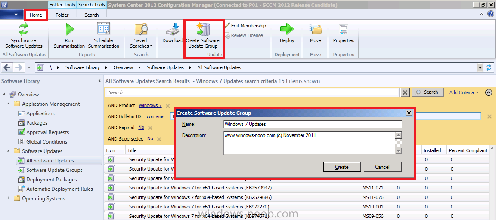Select the KB2570947 update row
The width and height of the screenshot is (496, 220).
[x=297, y=188]
